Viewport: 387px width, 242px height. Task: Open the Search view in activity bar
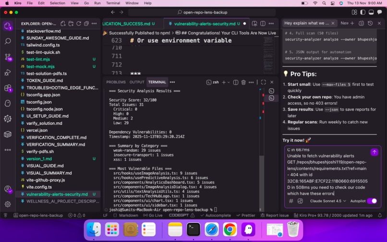point(8,41)
